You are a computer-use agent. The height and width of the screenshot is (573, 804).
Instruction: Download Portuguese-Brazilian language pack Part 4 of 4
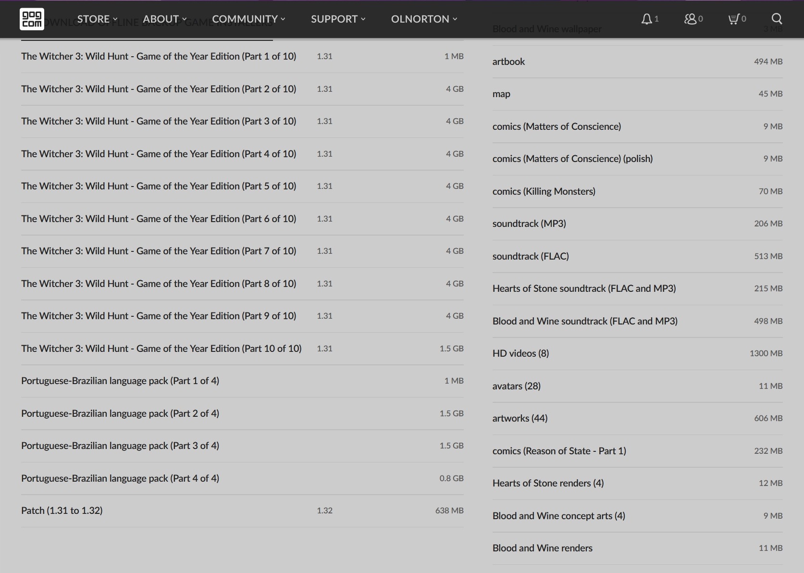point(242,478)
